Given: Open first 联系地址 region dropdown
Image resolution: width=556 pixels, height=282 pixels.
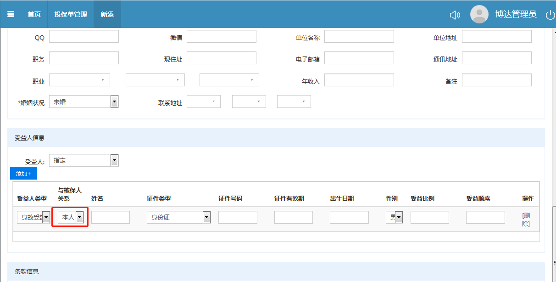Looking at the screenshot, I should 204,102.
